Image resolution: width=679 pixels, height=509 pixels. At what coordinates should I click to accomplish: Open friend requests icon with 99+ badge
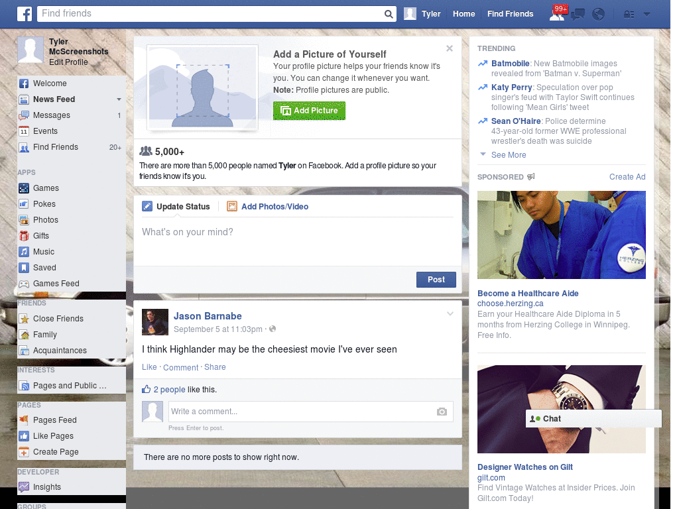click(x=558, y=13)
